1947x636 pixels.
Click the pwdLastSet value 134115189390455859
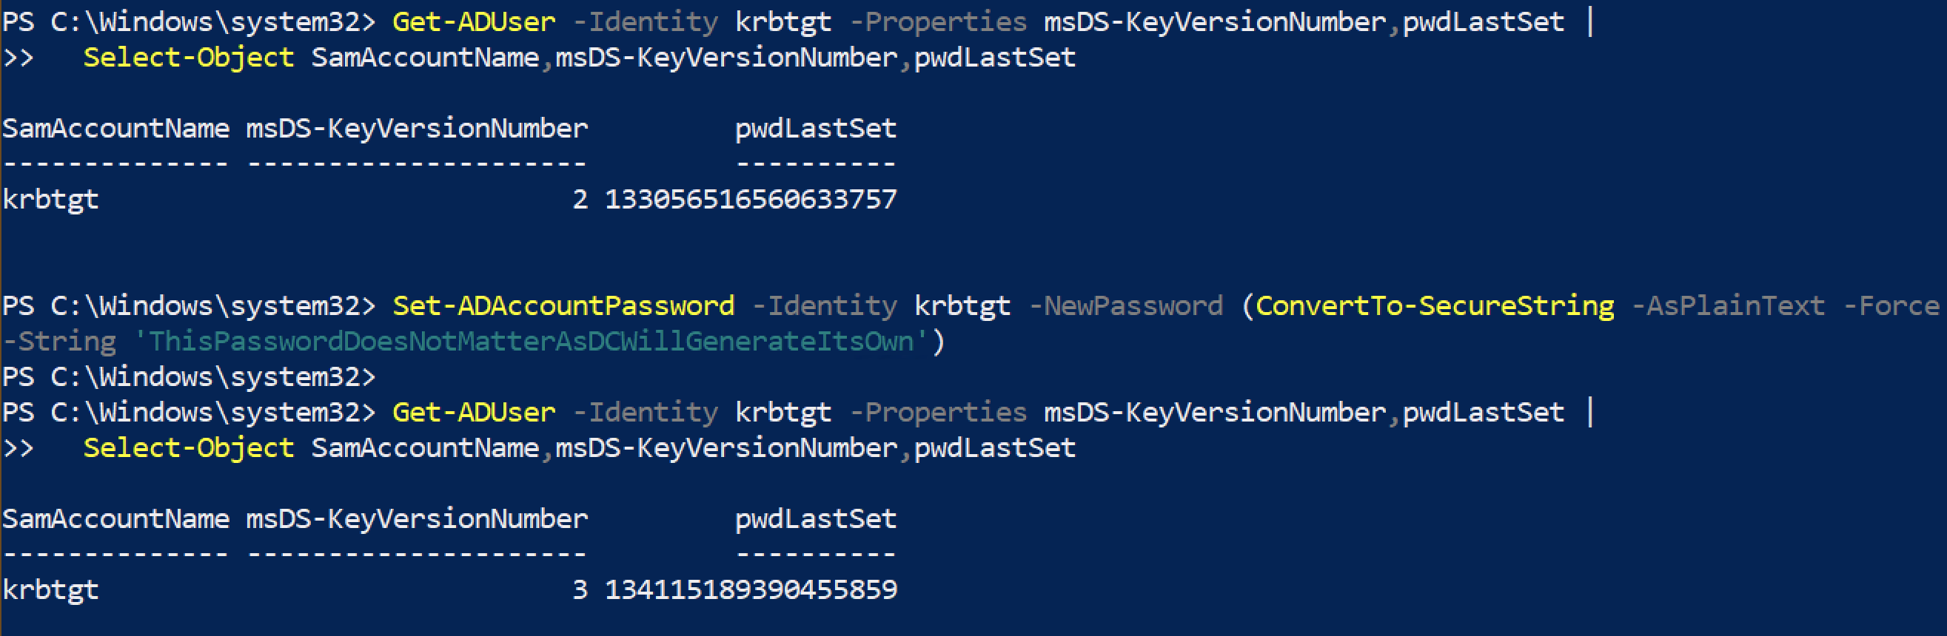pyautogui.click(x=751, y=590)
